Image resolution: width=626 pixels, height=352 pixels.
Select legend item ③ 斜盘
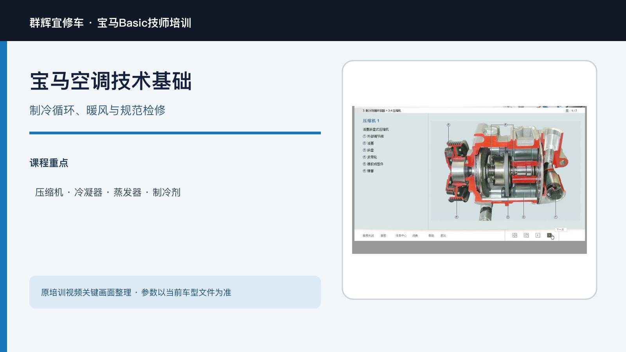pos(368,150)
